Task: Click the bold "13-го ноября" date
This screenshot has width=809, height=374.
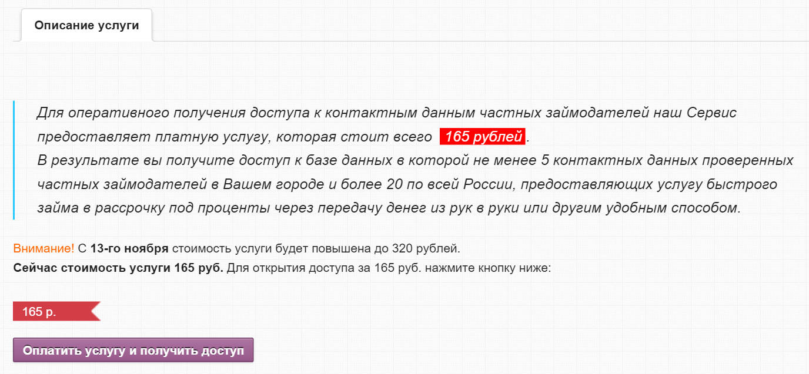Action: pyautogui.click(x=129, y=248)
